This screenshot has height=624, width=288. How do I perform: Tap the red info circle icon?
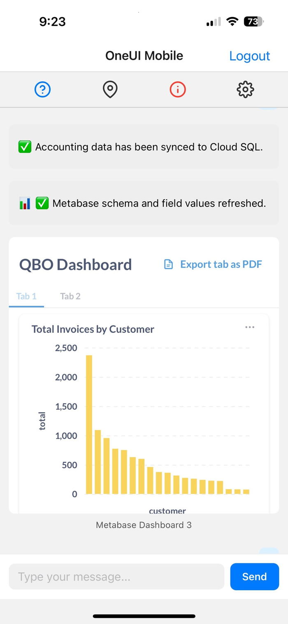178,89
